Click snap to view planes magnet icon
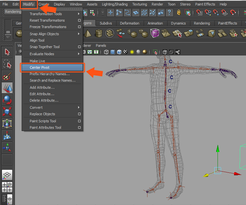The height and width of the screenshot is (205, 246). (x=225, y=12)
